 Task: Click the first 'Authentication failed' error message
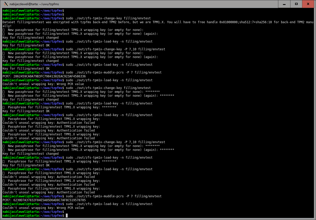49,123
